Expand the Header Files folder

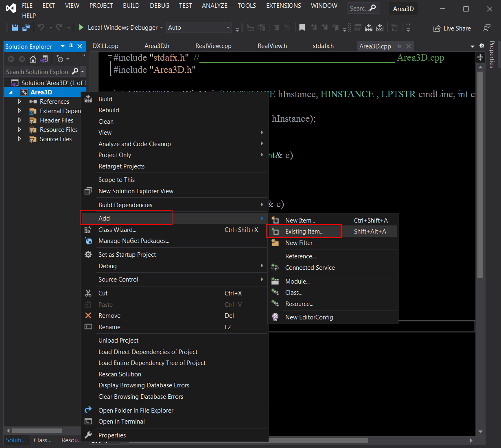[x=20, y=120]
